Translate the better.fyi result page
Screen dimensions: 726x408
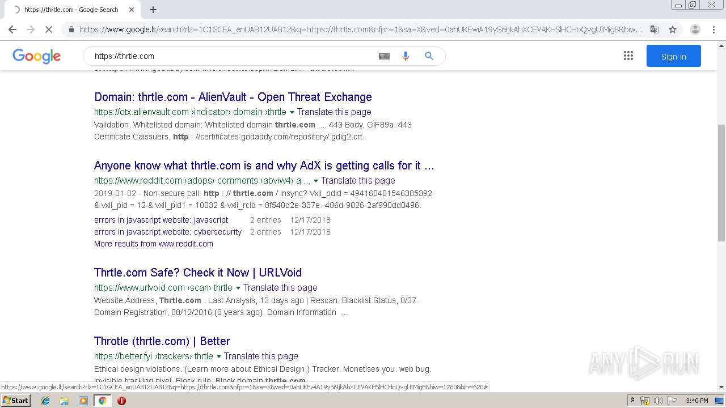coord(261,356)
